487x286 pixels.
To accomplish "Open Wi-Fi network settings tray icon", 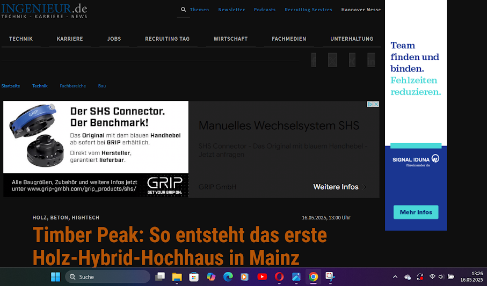I will 432,277.
